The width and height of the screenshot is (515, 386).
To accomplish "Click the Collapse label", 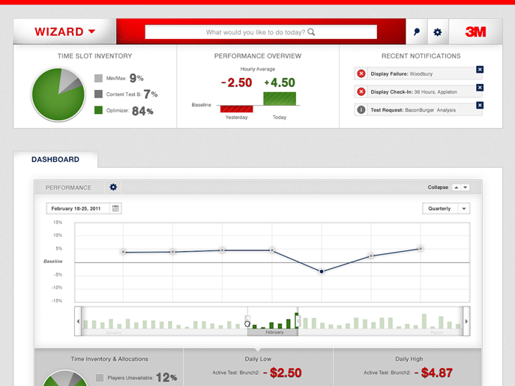I will tap(438, 187).
